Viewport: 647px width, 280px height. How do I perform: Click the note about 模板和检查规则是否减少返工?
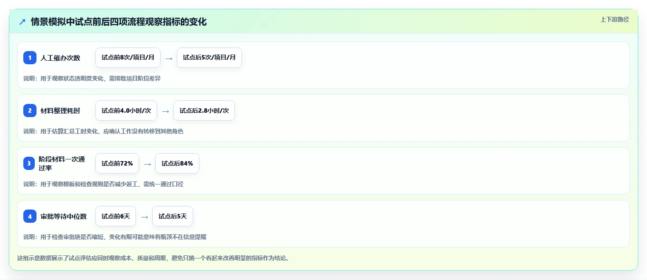click(103, 184)
